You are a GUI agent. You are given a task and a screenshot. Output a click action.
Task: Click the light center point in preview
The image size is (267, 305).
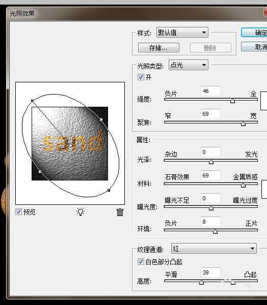coord(71,145)
